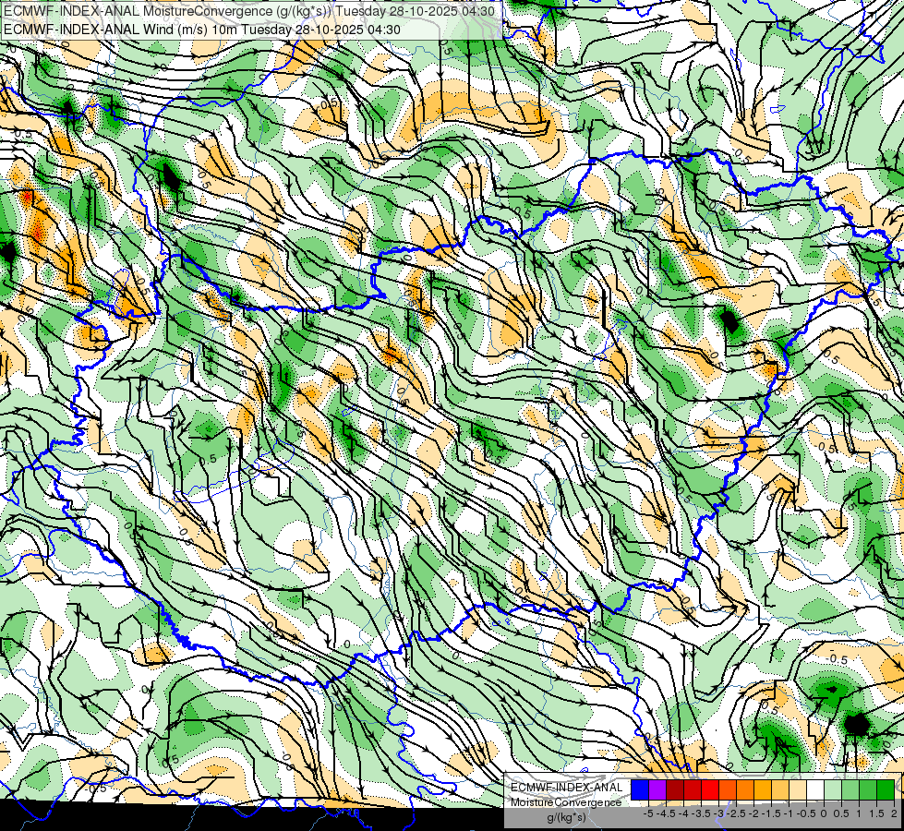The height and width of the screenshot is (831, 904).
Task: Click the -1 tick label in legend
Action: tap(789, 813)
